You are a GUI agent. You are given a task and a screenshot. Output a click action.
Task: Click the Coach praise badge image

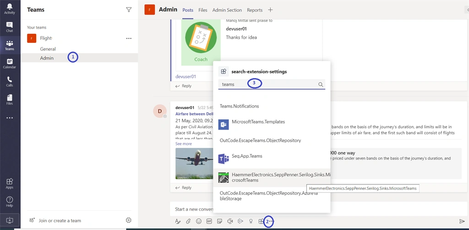point(201,42)
